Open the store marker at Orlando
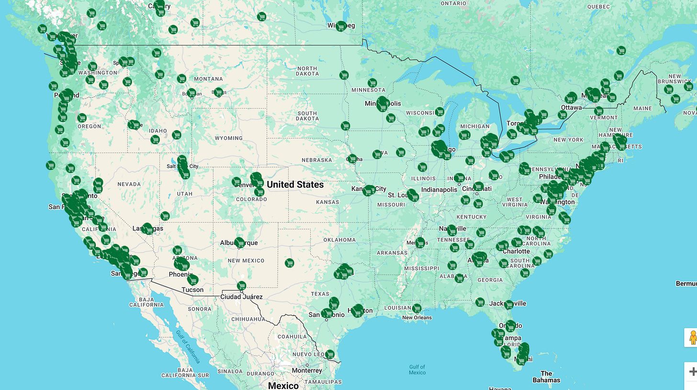This screenshot has height=390, width=697. (x=510, y=326)
